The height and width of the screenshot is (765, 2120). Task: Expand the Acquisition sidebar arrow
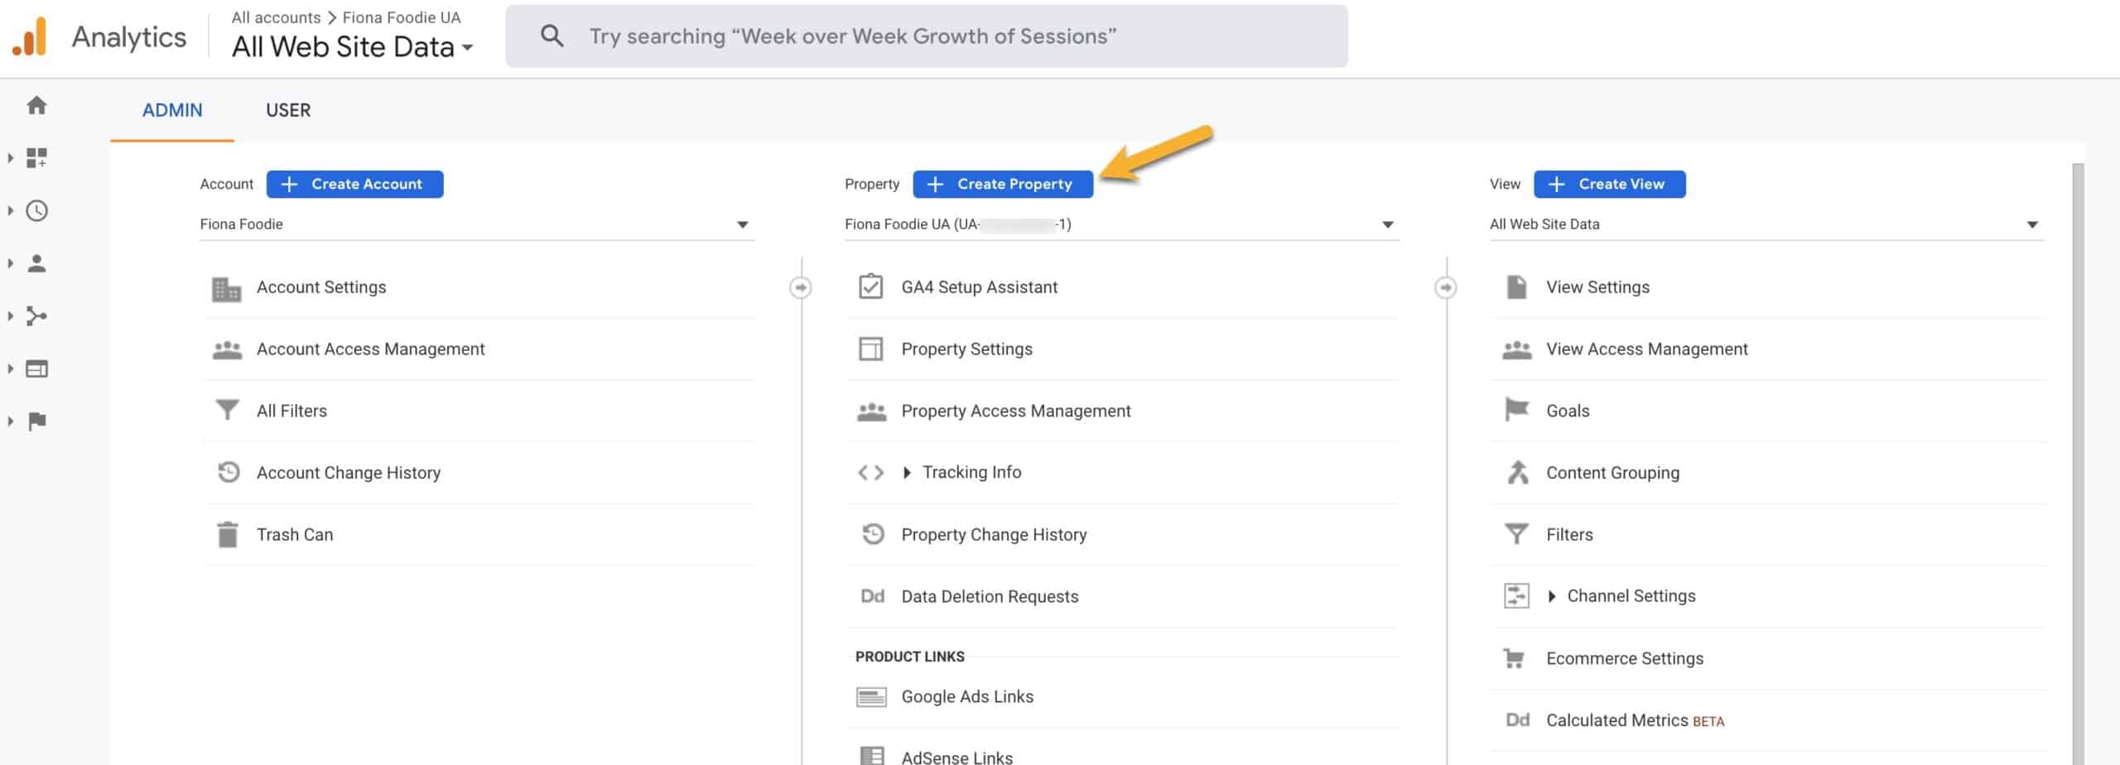point(11,315)
